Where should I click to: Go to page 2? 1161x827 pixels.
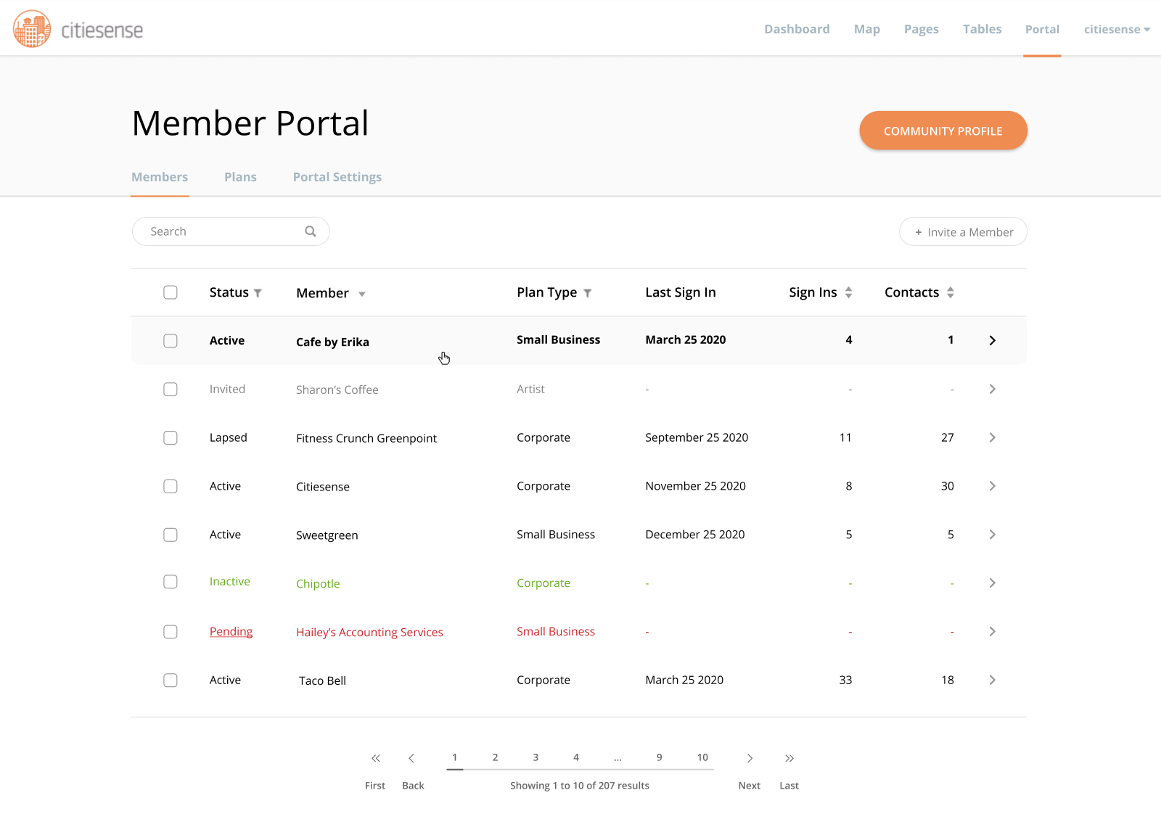pos(496,757)
